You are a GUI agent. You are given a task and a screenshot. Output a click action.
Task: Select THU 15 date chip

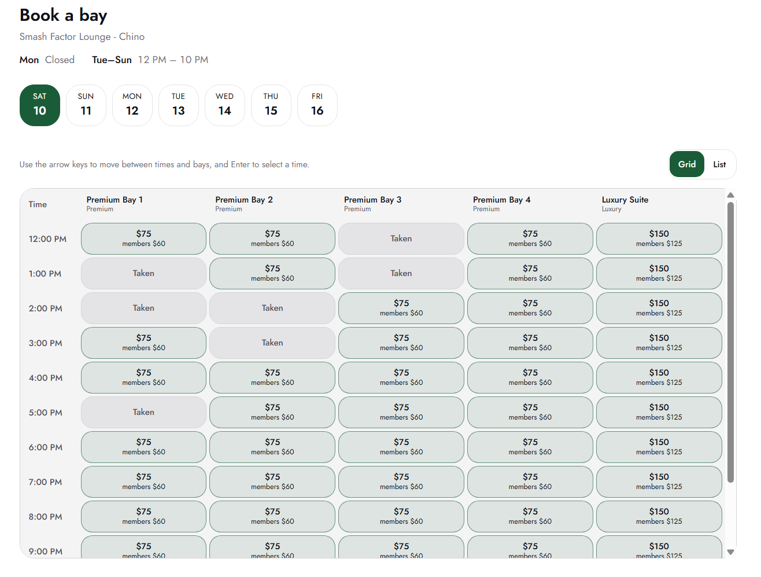271,105
